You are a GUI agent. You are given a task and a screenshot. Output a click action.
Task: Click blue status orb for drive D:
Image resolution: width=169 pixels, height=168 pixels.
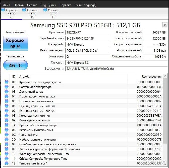[x=24, y=10]
